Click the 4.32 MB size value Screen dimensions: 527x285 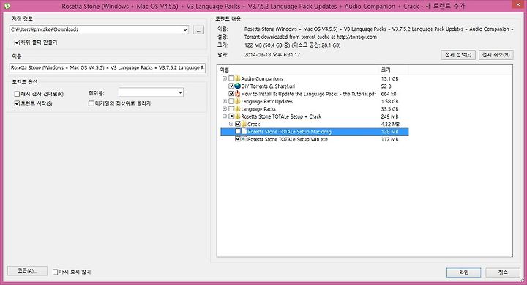[x=390, y=124]
